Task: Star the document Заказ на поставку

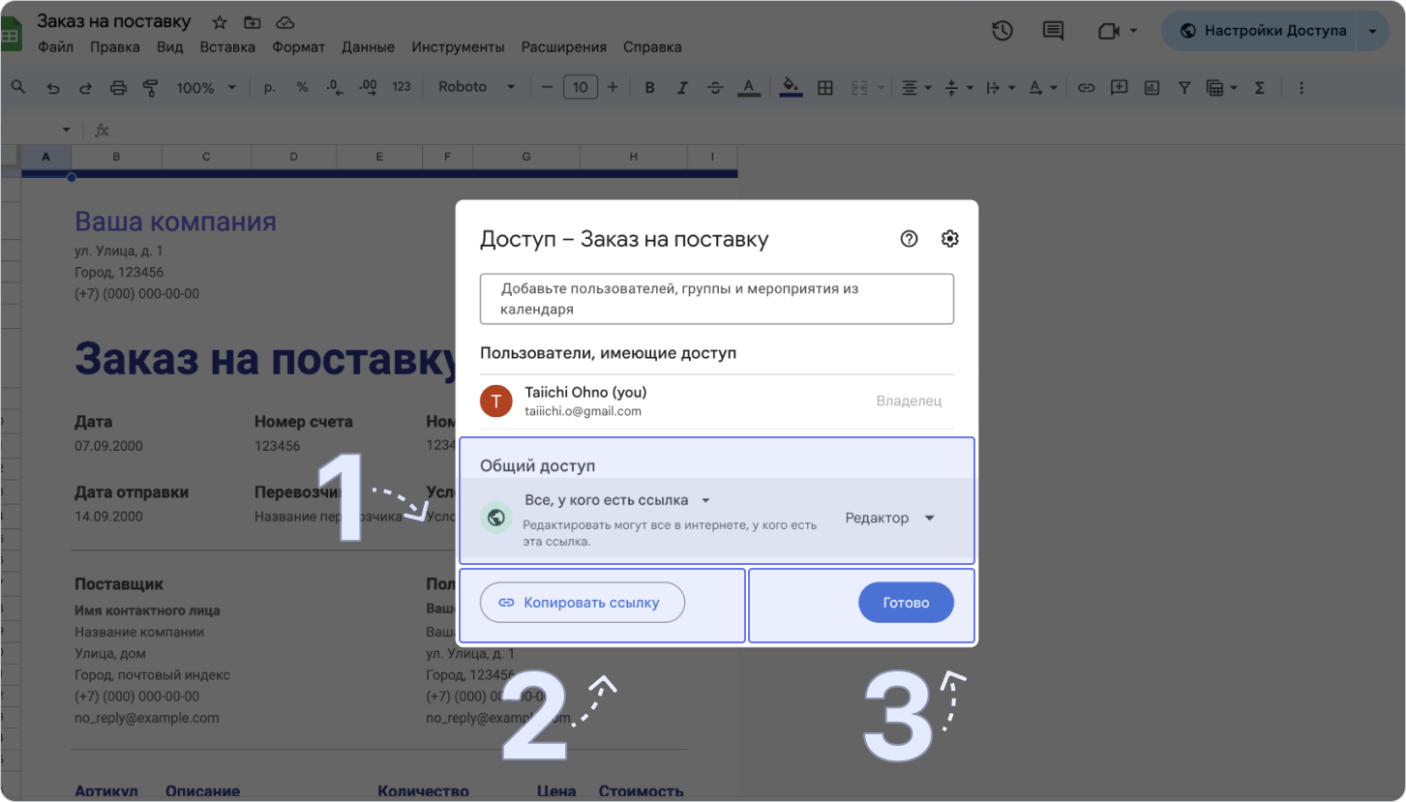Action: click(x=220, y=22)
